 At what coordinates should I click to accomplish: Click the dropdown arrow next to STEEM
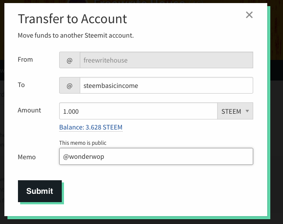point(247,111)
